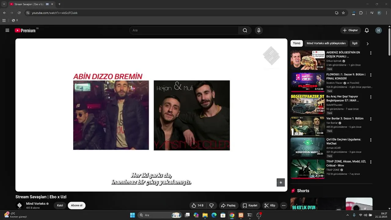Open a new browser tab
This screenshot has height=220, width=391.
(59, 4)
